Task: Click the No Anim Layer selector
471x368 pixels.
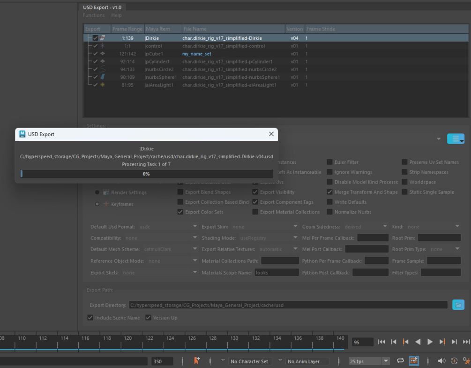Action: click(307, 361)
